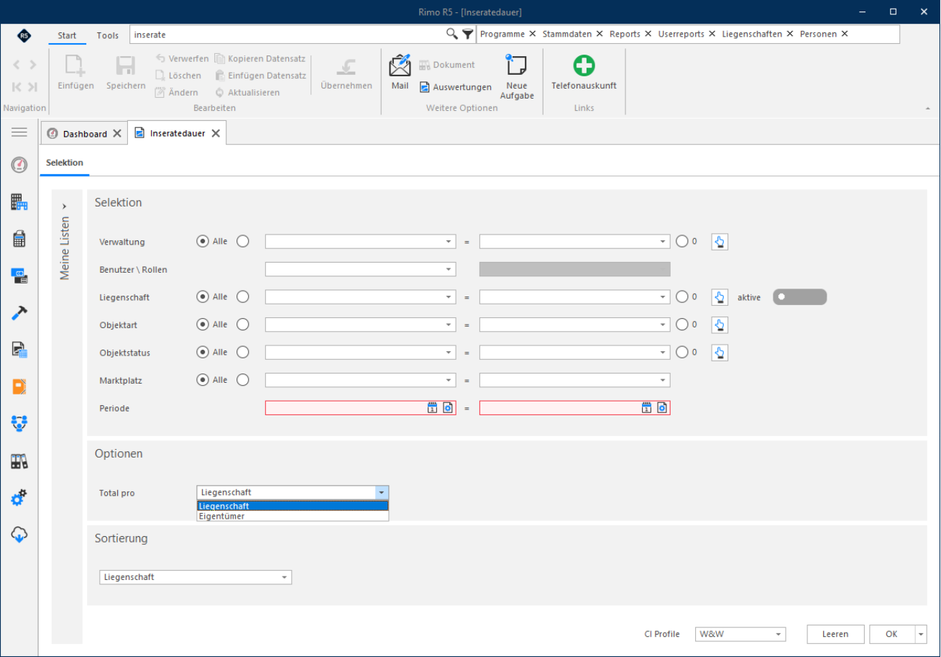Viewport: 941px width, 657px height.
Task: Open the people group sidebar icon
Action: [19, 423]
